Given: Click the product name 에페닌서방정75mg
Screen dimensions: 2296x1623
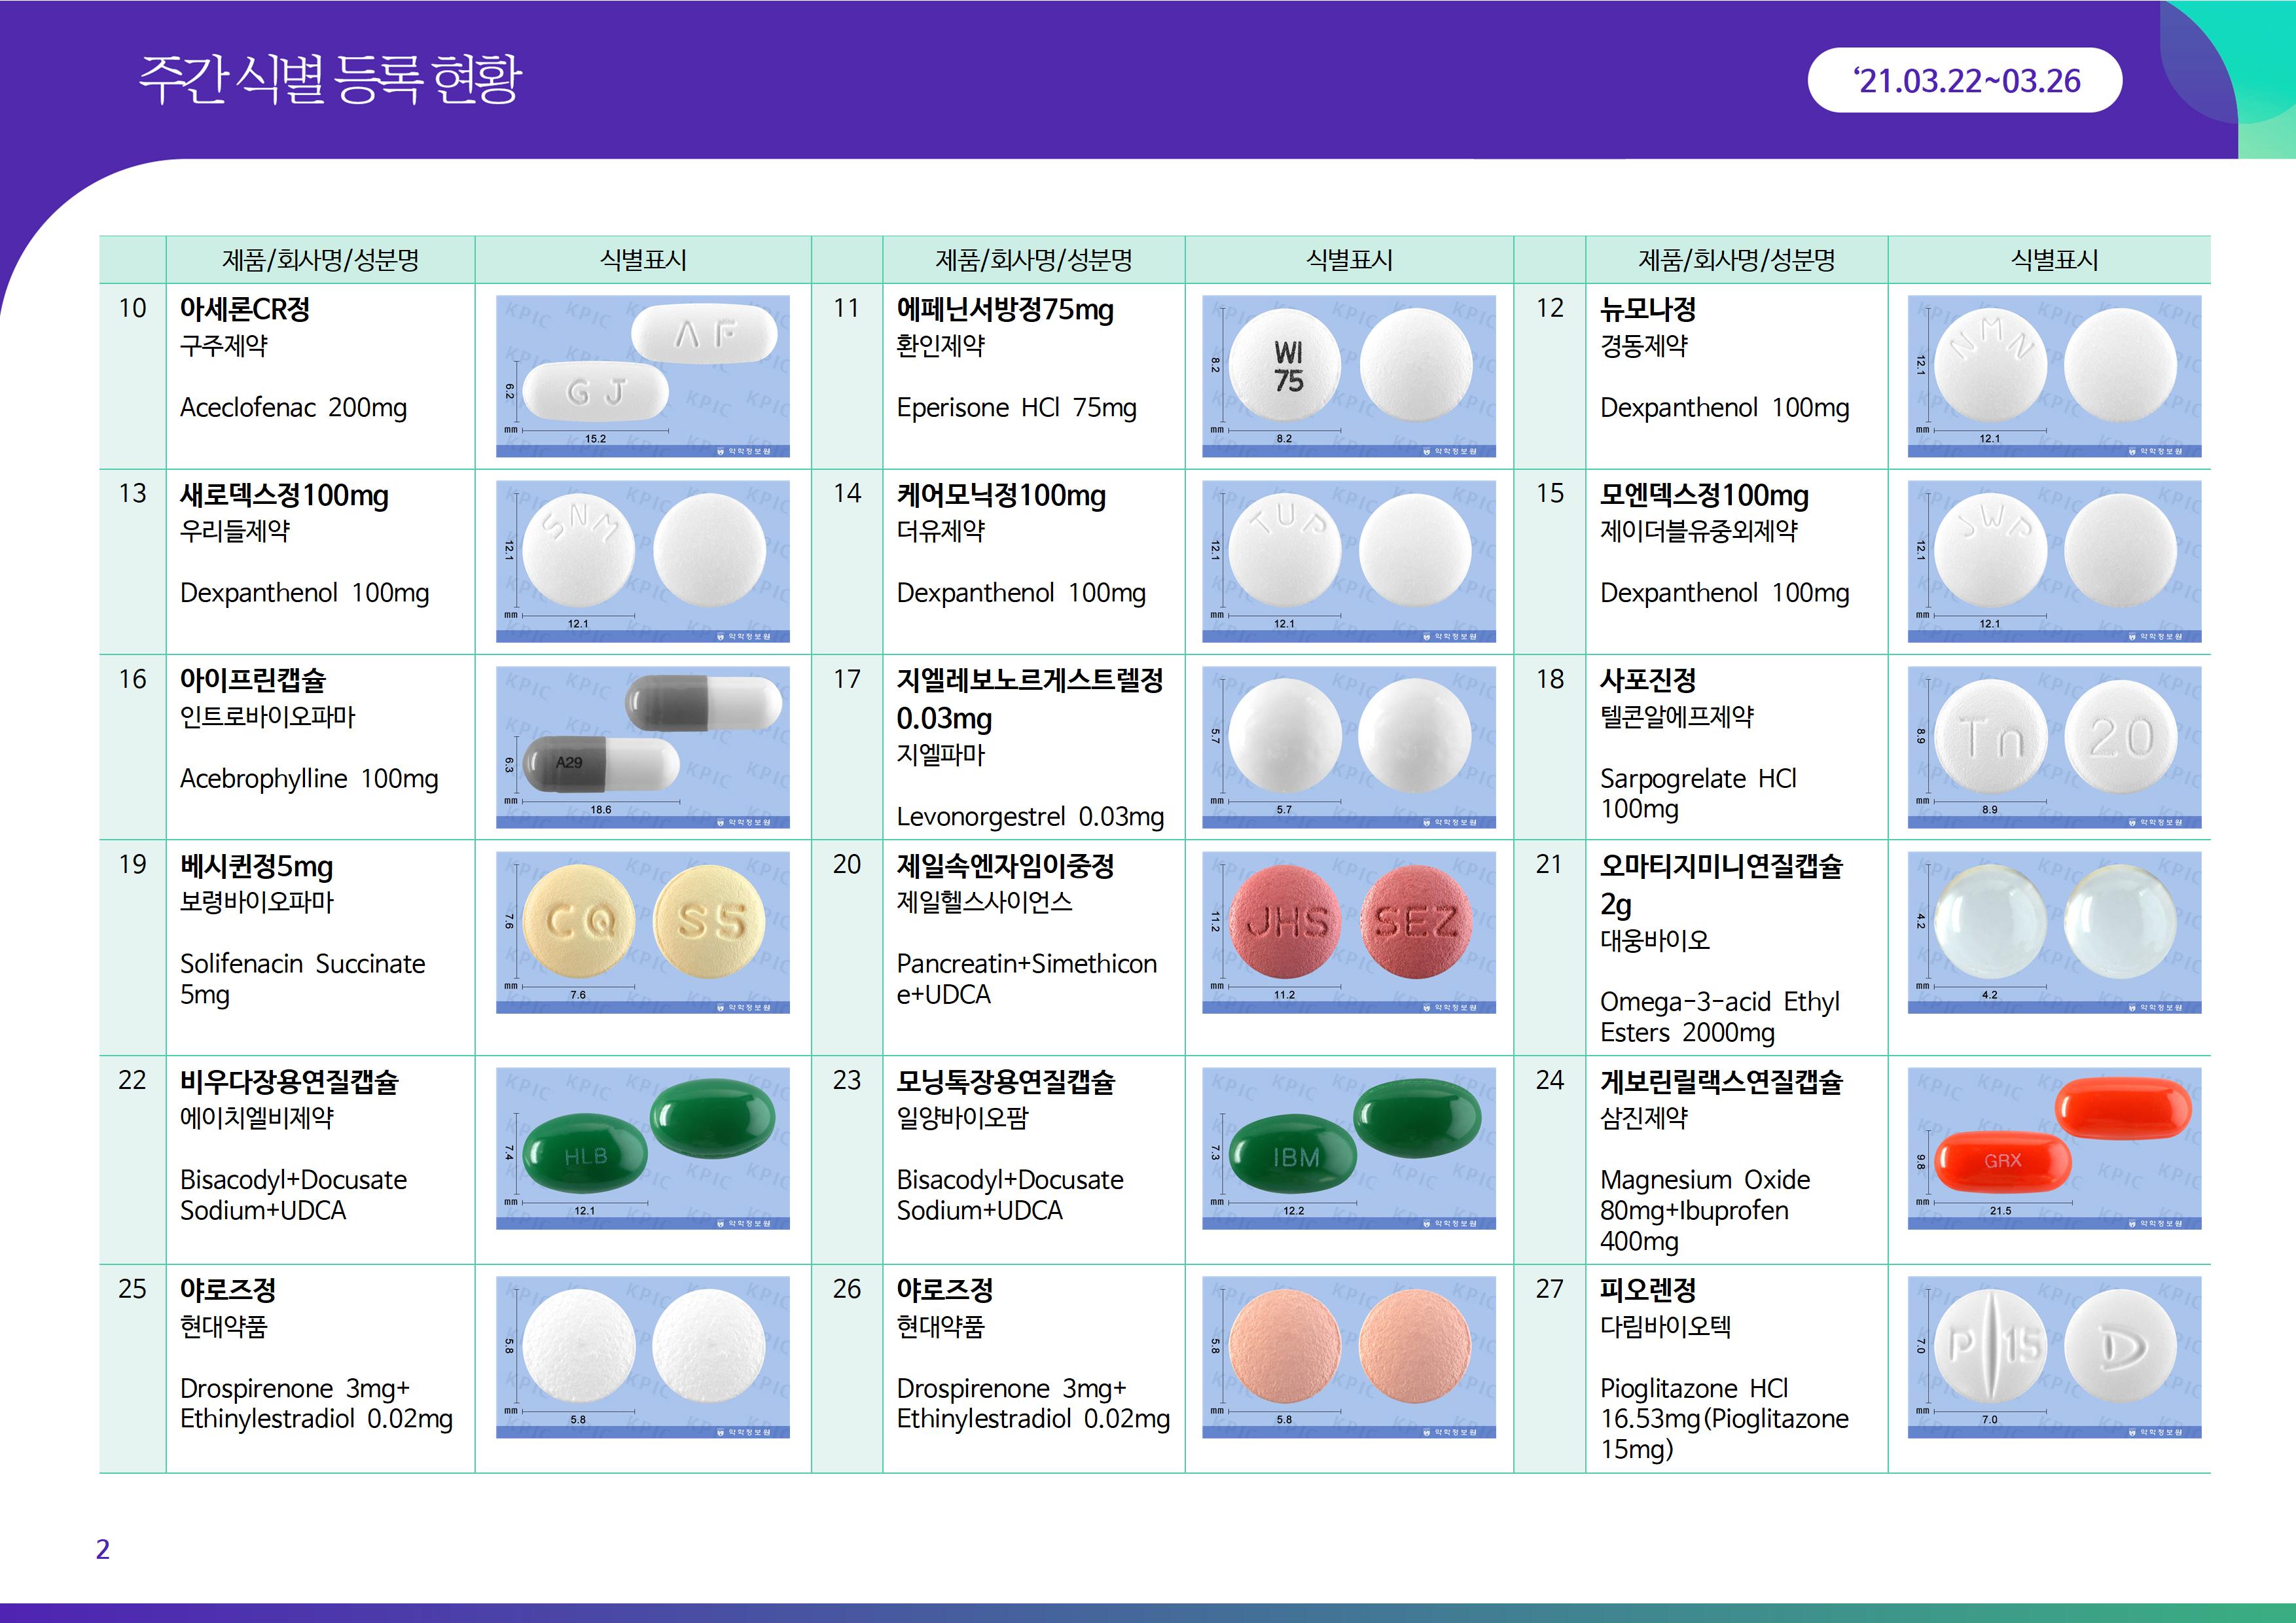Looking at the screenshot, I should (x=1004, y=310).
